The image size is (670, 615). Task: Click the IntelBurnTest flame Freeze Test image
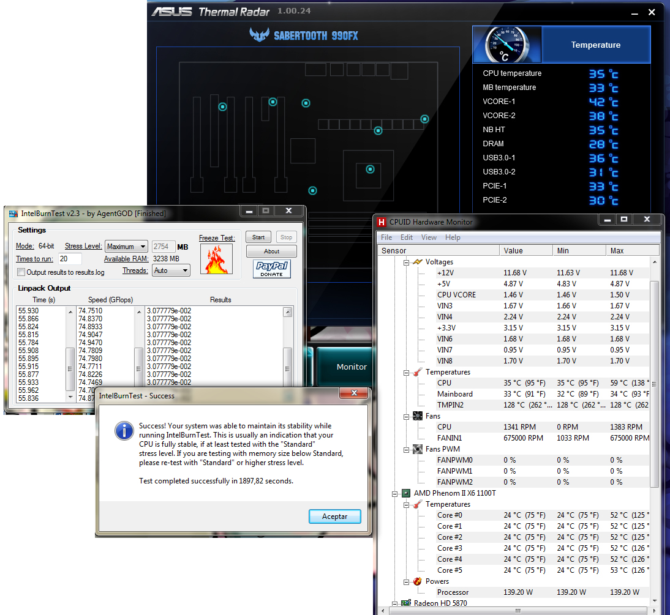click(x=216, y=259)
